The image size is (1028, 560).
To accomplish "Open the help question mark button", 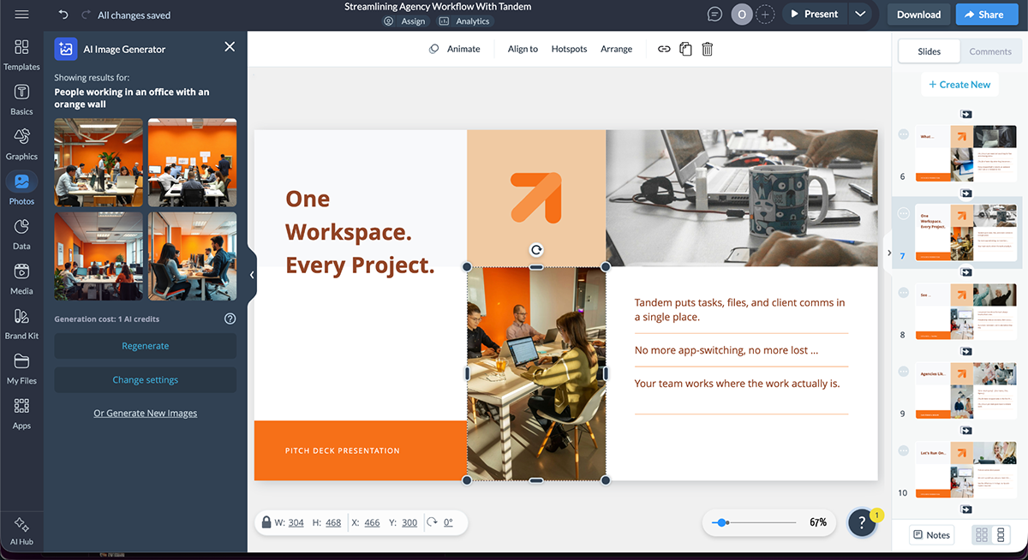I will (862, 524).
